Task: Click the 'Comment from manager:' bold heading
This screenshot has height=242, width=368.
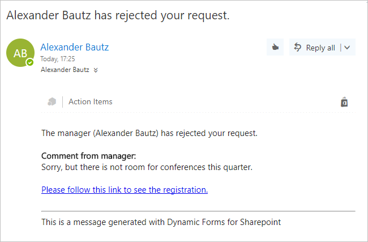Action: pos(89,156)
